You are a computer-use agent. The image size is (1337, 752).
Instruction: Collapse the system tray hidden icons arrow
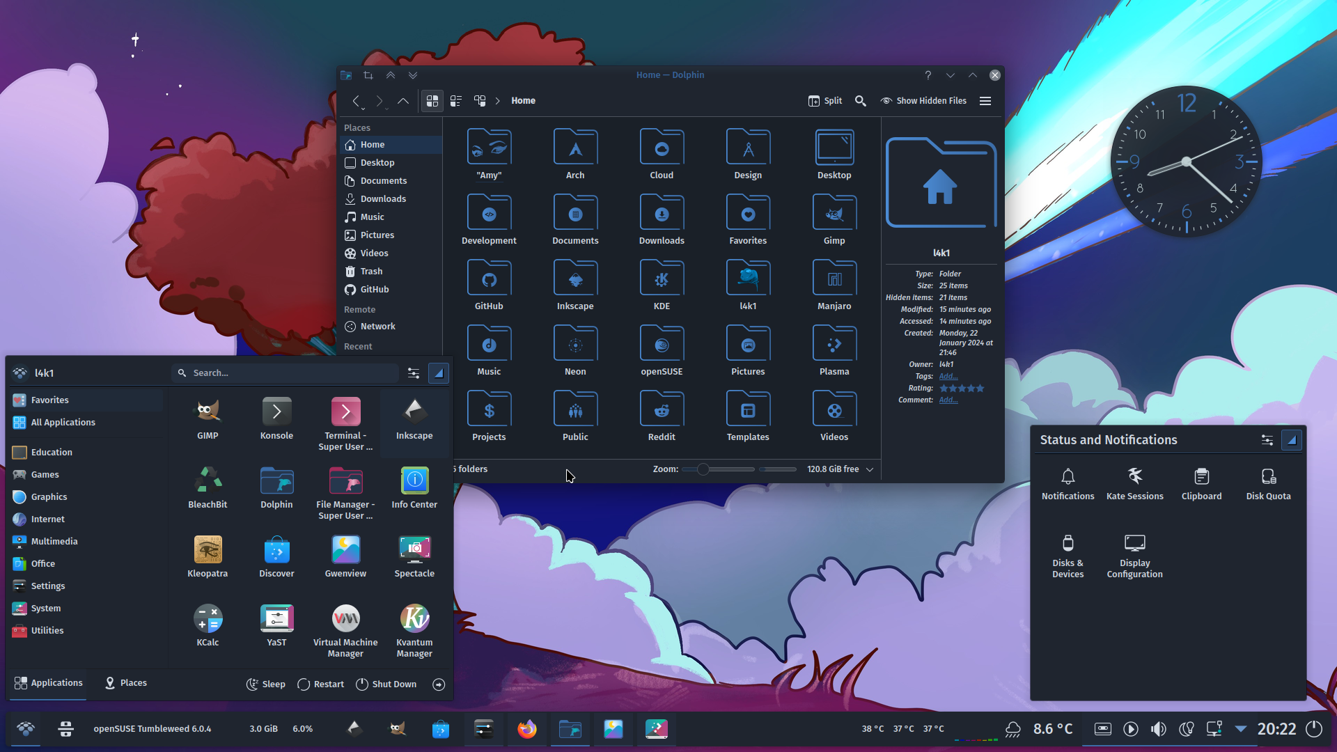[x=1241, y=729]
